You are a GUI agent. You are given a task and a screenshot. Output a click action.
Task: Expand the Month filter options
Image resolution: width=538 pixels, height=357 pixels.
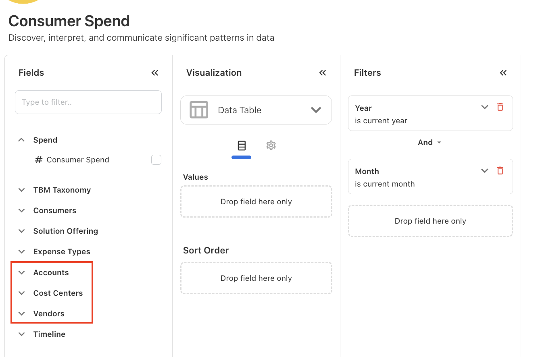(x=485, y=170)
